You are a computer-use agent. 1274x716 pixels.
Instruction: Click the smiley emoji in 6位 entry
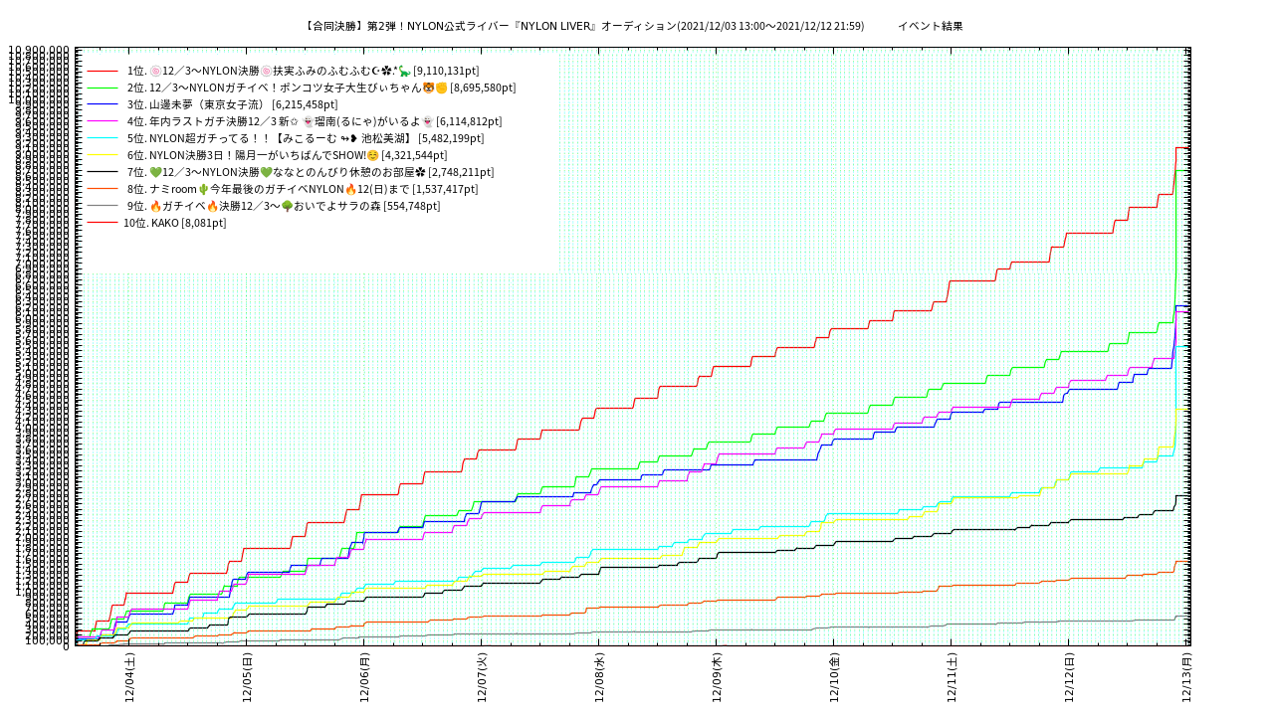point(372,155)
